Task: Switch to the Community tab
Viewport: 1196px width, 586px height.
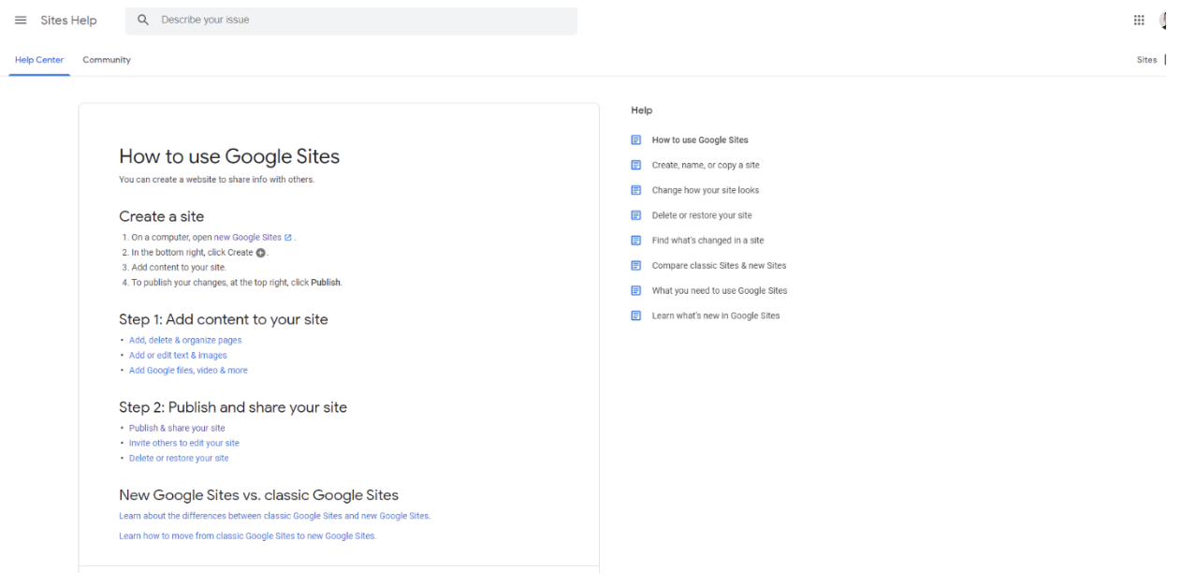Action: click(x=107, y=60)
